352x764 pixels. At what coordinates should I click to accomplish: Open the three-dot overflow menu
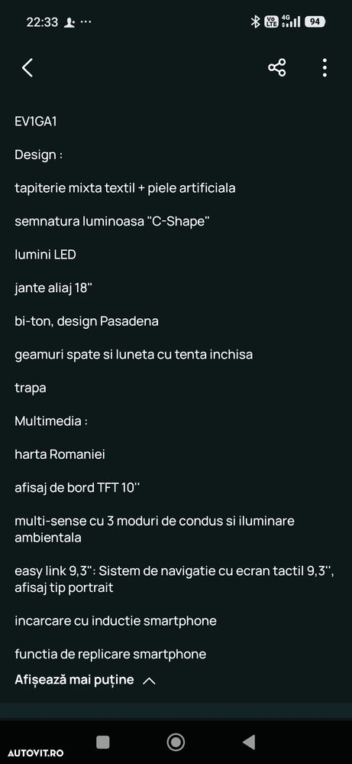click(x=325, y=68)
